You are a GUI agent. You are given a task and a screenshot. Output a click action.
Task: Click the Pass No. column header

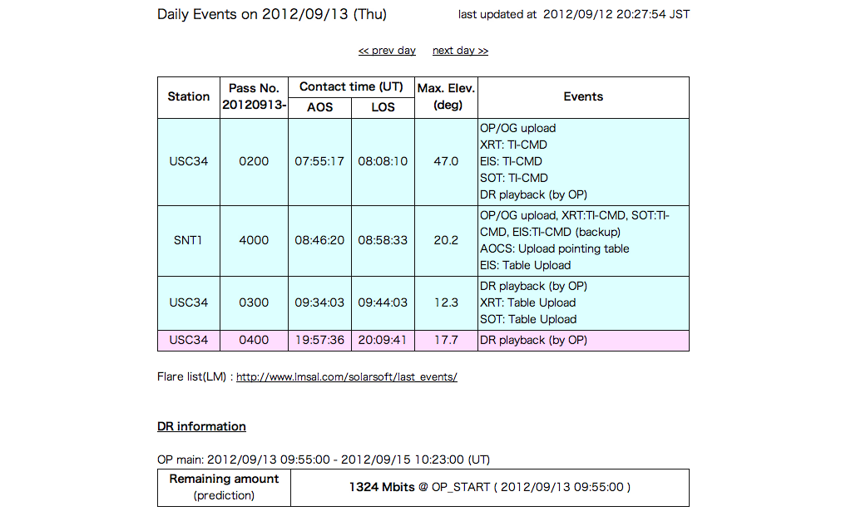[x=254, y=96]
